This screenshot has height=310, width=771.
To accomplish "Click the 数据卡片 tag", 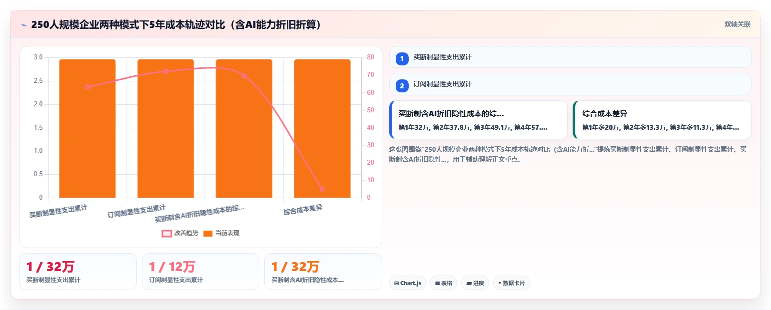I will point(511,283).
